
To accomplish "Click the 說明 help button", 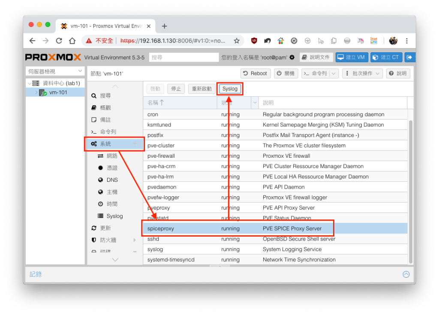I will click(x=398, y=73).
